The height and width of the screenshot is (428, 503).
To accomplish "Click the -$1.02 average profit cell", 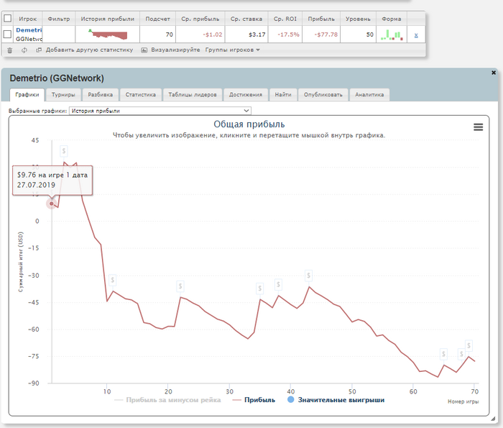I will pos(200,35).
